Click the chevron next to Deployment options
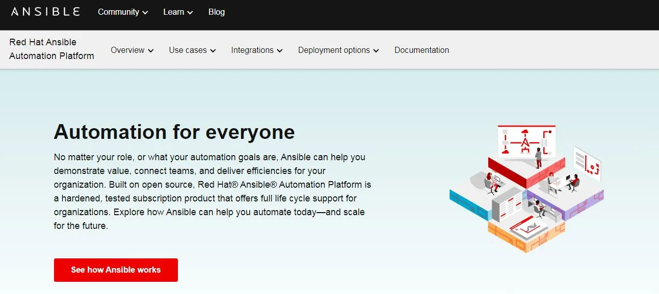This screenshot has width=659, height=294. pyautogui.click(x=376, y=51)
